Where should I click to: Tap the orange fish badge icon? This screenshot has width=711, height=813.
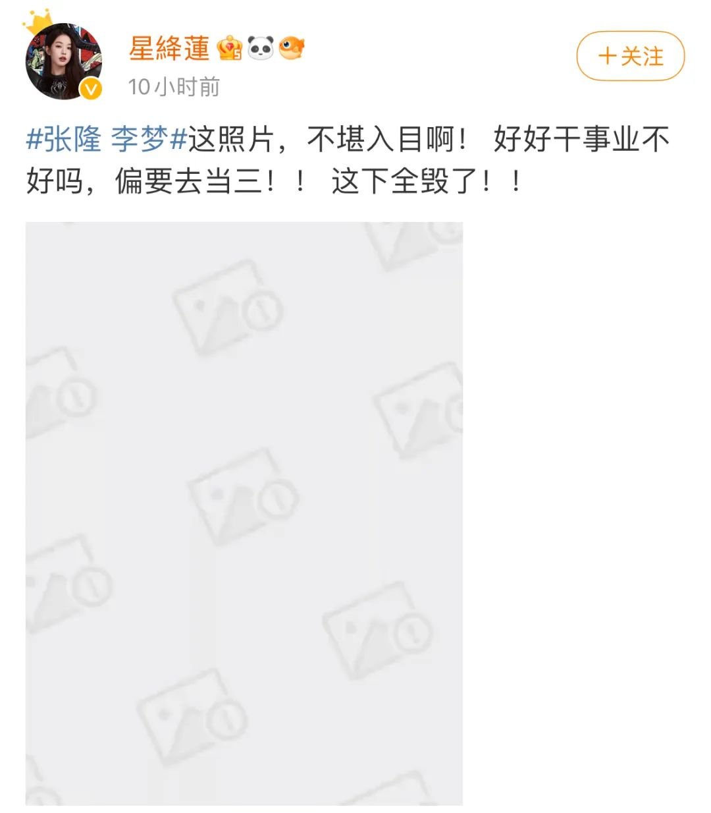(291, 48)
